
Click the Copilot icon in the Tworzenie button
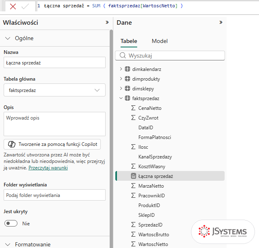12,144
